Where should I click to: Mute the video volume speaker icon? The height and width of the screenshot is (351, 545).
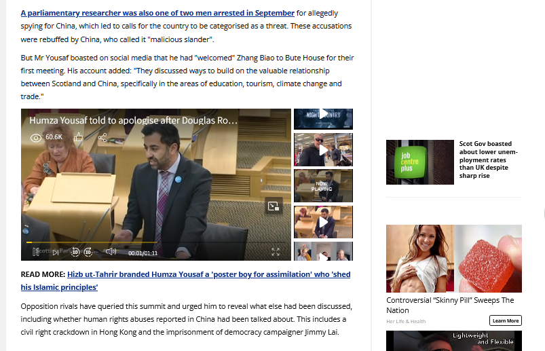click(x=111, y=251)
